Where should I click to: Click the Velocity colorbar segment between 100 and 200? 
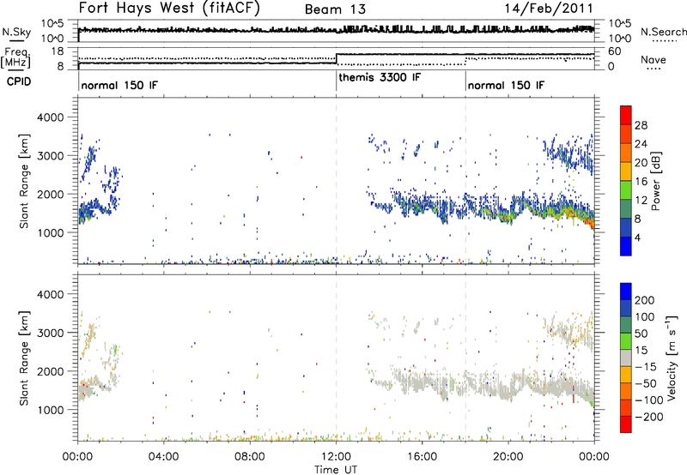626,309
